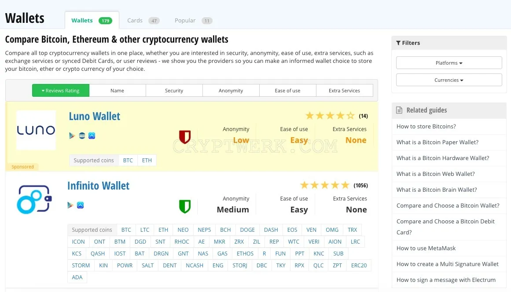Sort wallets by Security
Image resolution: width=511 pixels, height=292 pixels.
174,91
